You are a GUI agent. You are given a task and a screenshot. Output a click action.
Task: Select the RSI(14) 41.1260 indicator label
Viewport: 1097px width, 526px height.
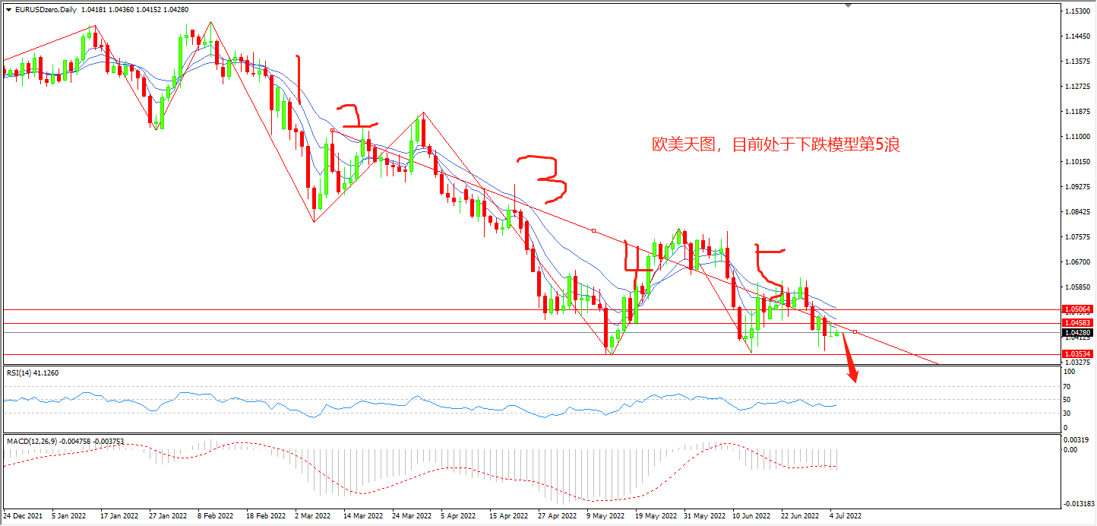coord(33,372)
